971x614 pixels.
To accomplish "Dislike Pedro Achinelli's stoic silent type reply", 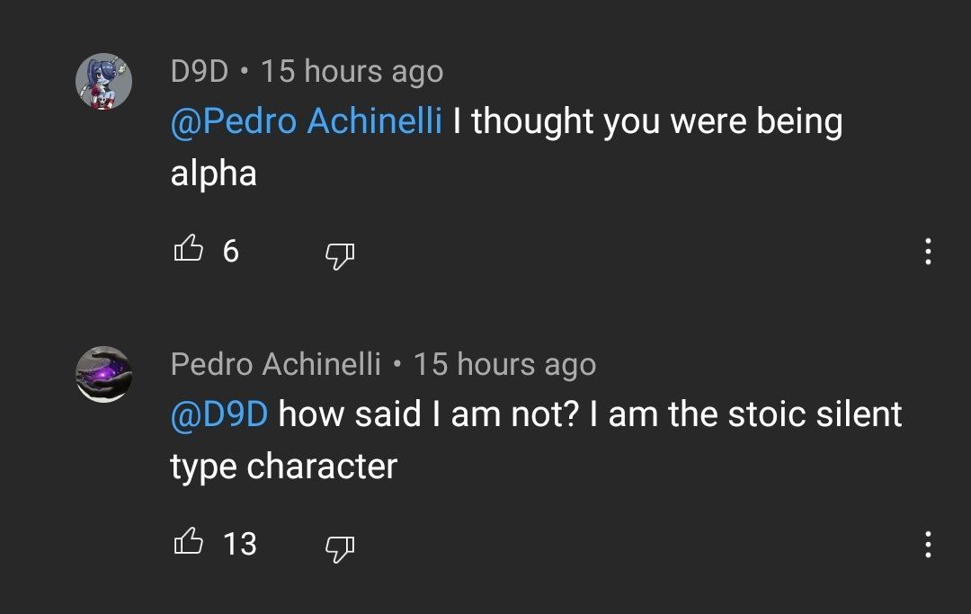I will coord(339,547).
